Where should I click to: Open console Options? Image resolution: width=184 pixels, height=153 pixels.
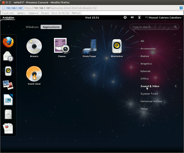tap(21, 13)
